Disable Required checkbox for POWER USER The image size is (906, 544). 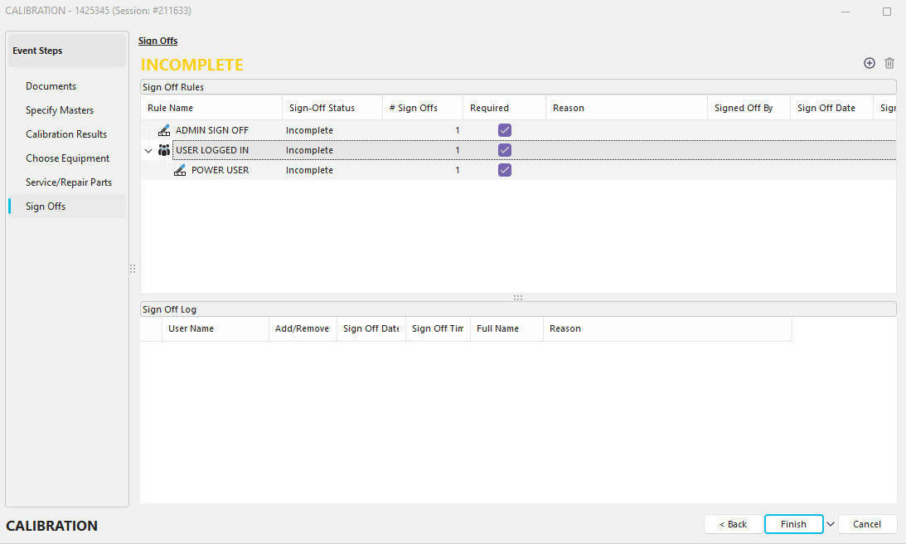pyautogui.click(x=505, y=170)
